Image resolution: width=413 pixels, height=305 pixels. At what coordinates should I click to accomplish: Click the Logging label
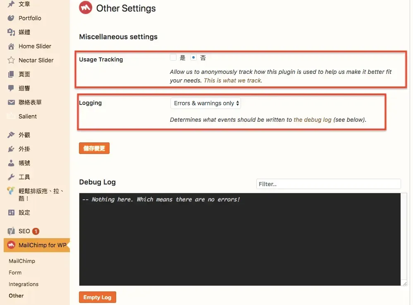tap(91, 103)
